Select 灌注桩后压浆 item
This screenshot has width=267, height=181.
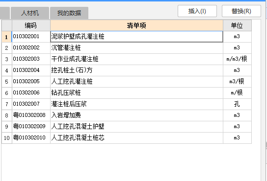(x=136, y=104)
